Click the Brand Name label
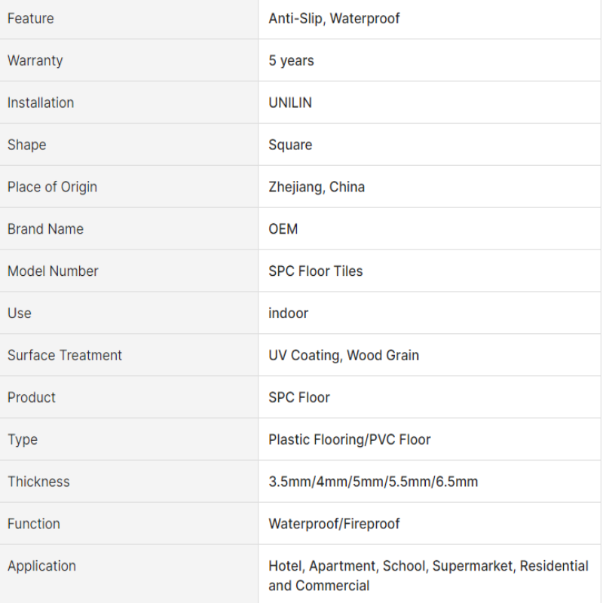Image resolution: width=603 pixels, height=603 pixels. coord(45,229)
